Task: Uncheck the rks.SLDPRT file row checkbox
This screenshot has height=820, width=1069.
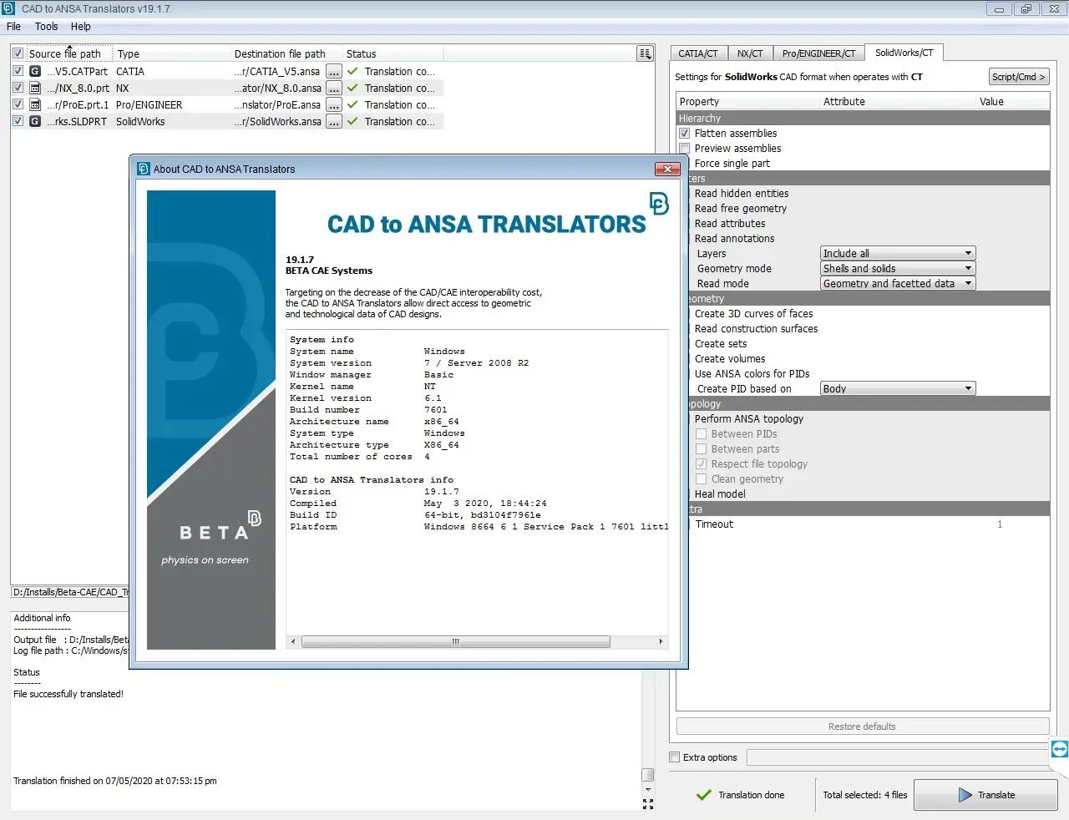Action: click(x=18, y=122)
